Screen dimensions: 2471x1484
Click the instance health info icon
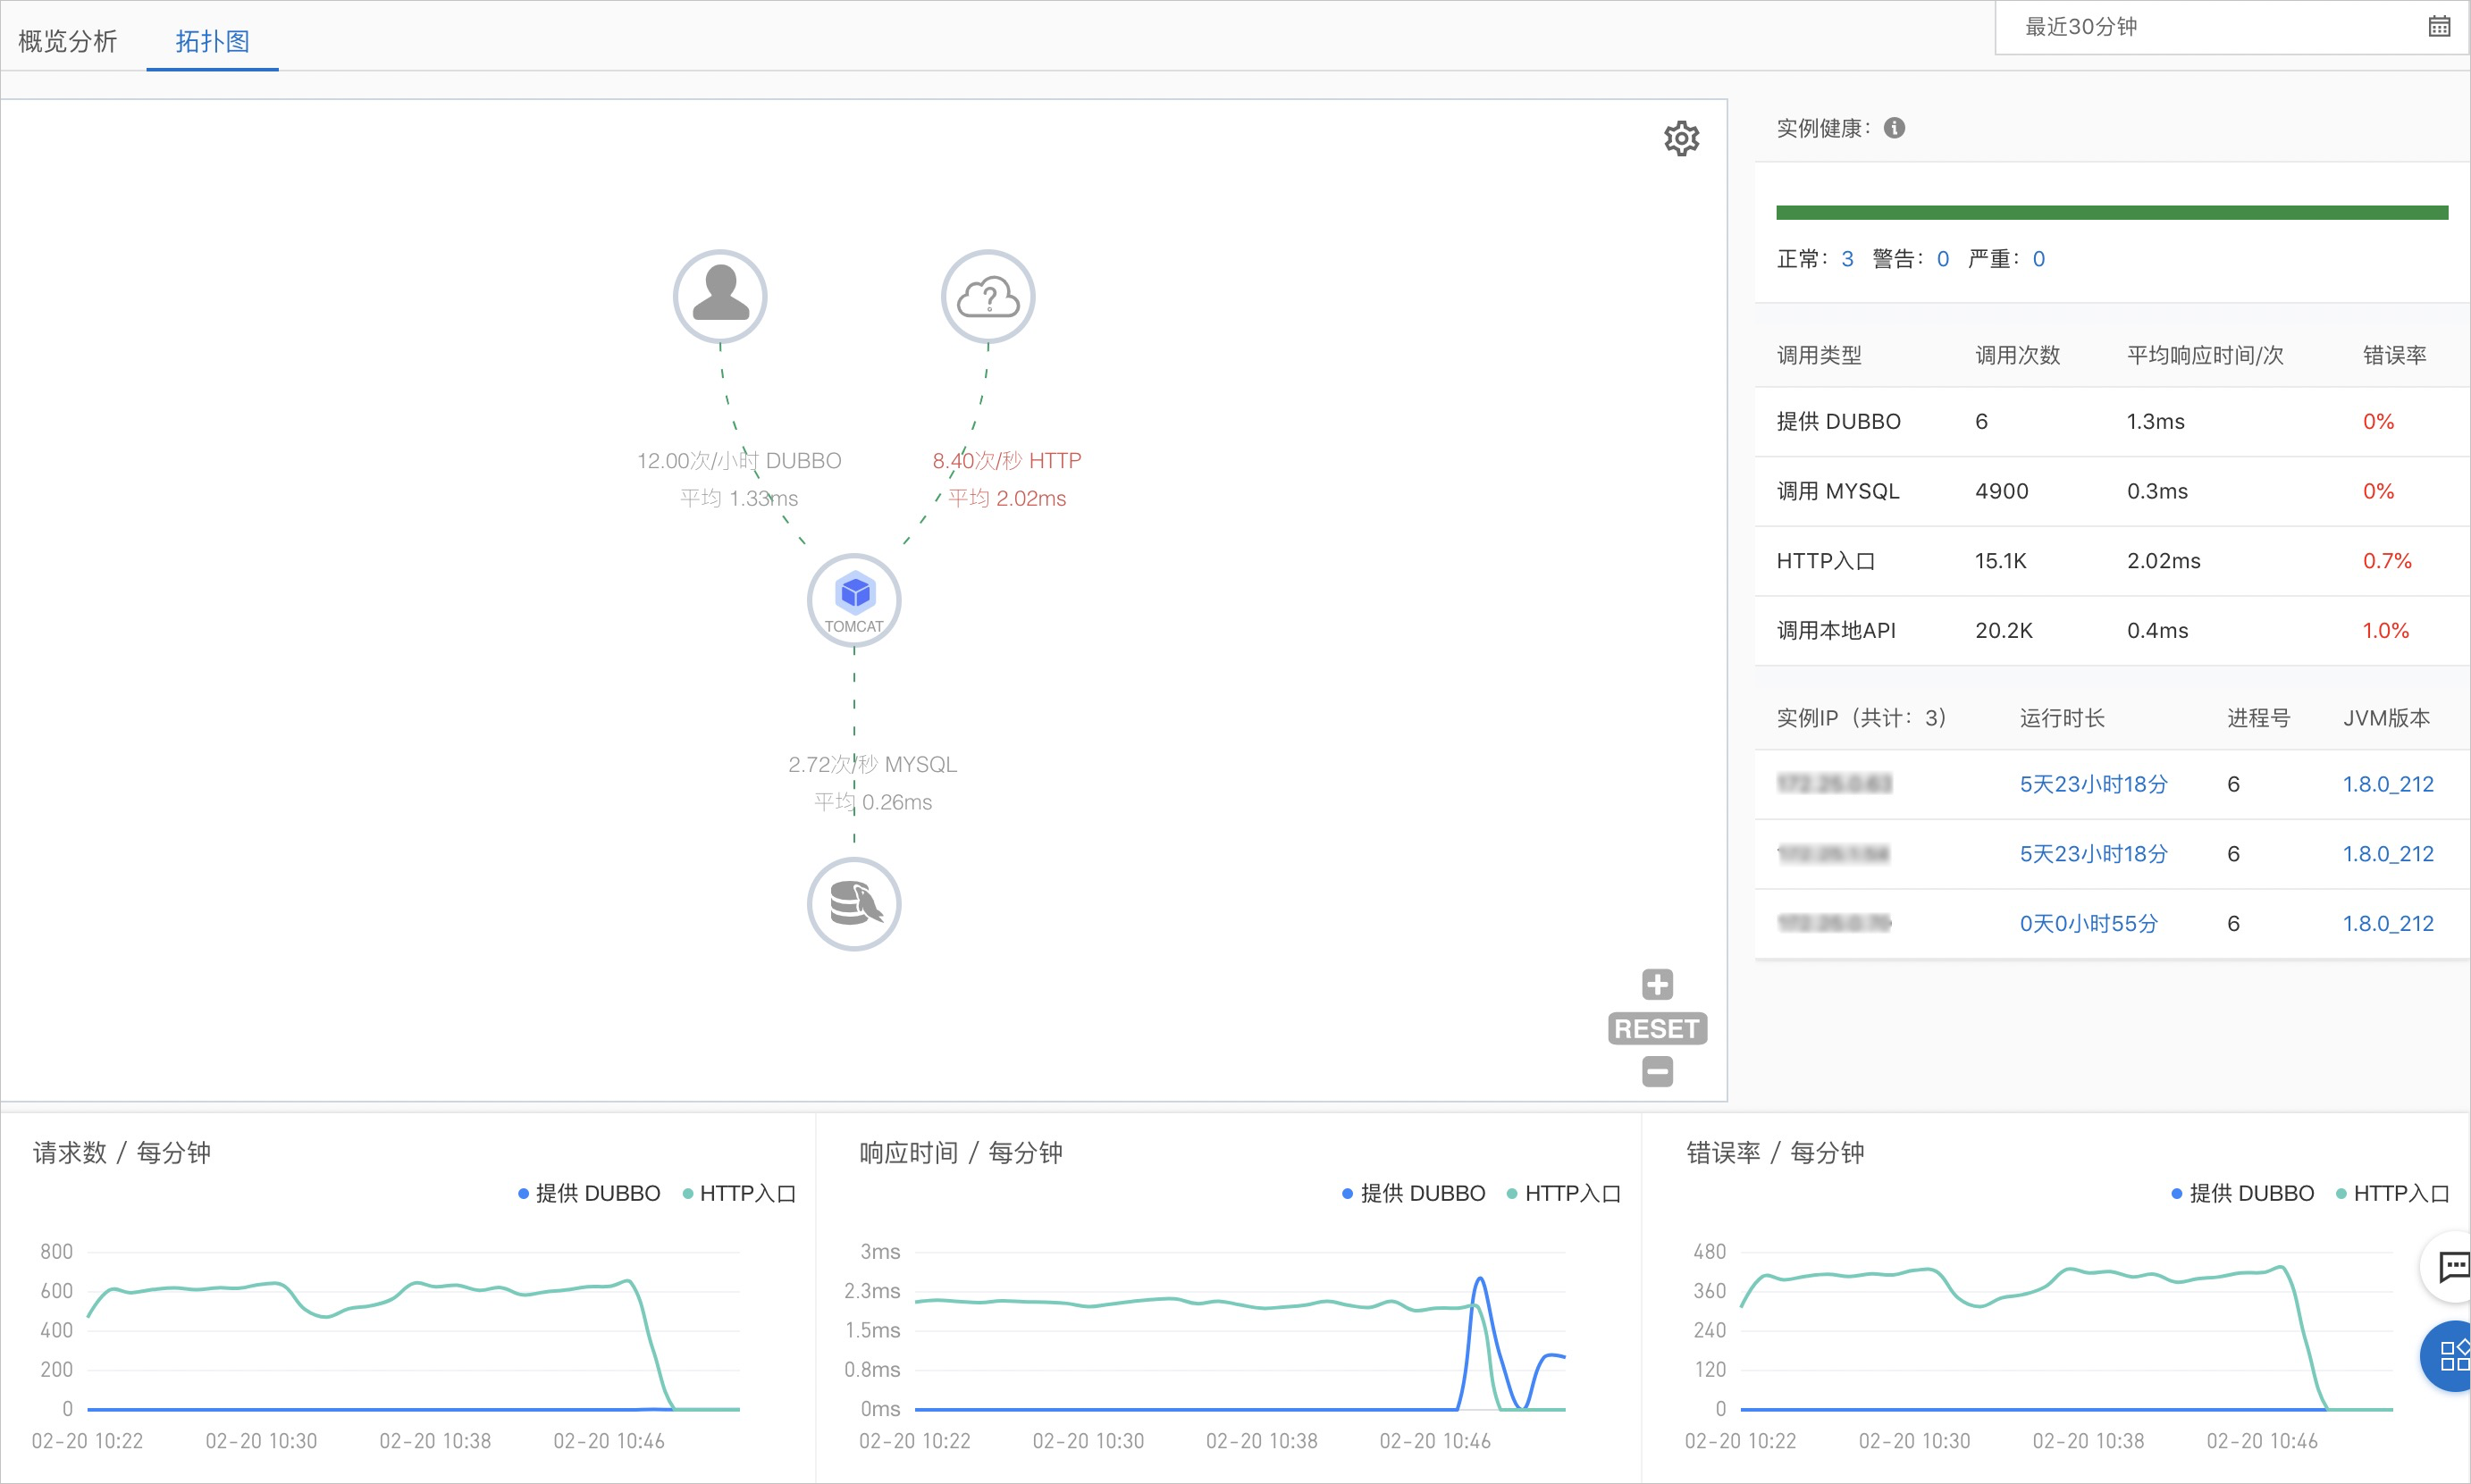point(1894,128)
